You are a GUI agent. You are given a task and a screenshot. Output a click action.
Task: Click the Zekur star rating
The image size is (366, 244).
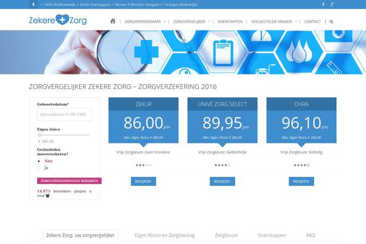(x=143, y=165)
